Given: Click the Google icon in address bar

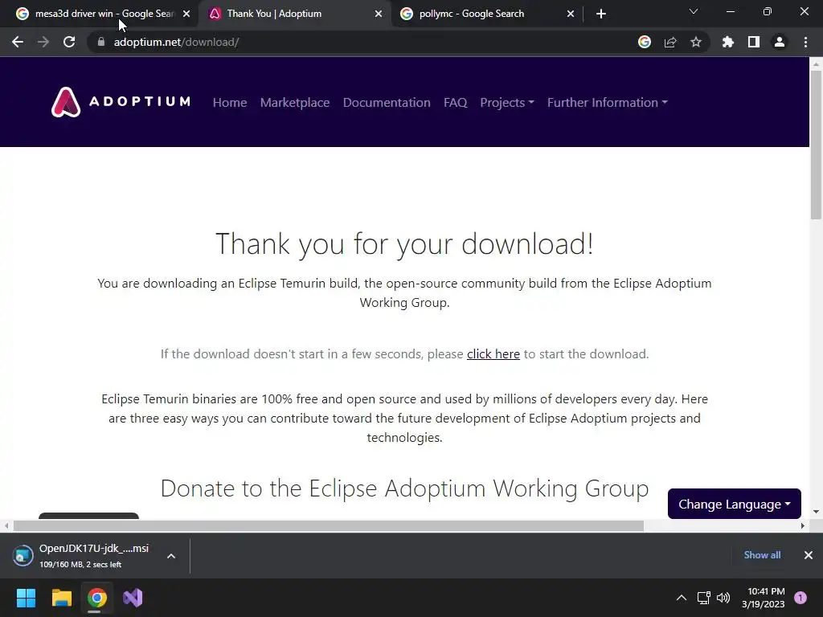Looking at the screenshot, I should (645, 42).
